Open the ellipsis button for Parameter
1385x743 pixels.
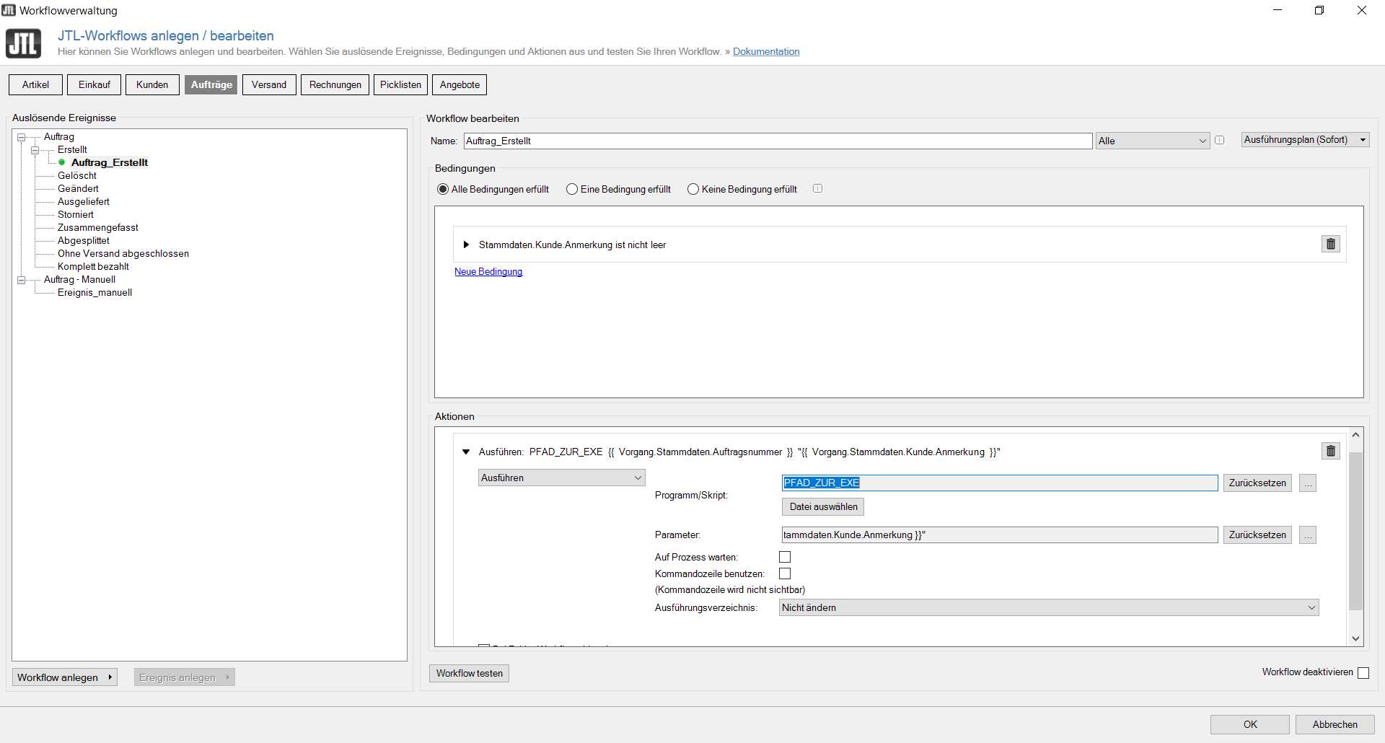[x=1308, y=535]
